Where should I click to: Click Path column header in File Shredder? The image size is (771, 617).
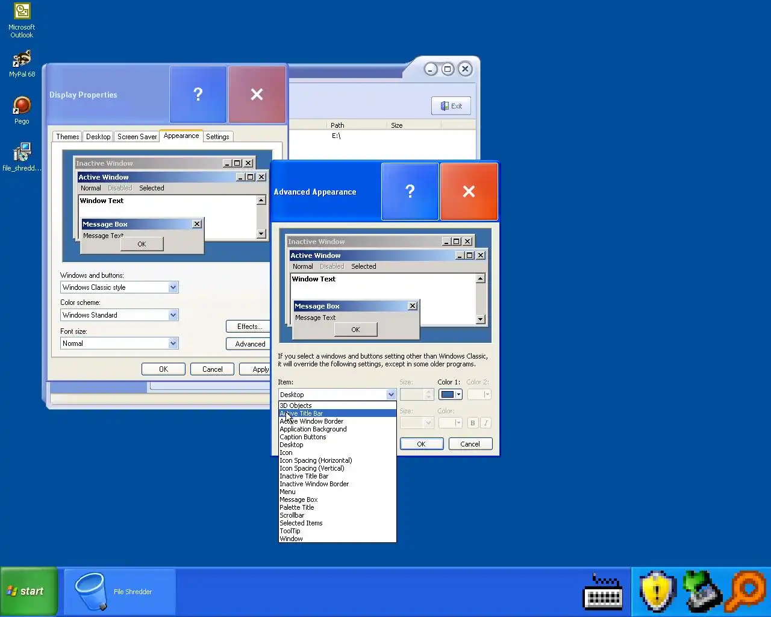(x=357, y=125)
